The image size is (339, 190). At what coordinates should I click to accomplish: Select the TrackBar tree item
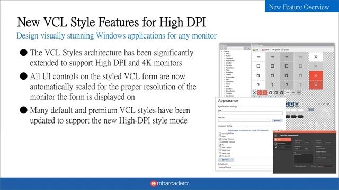229,93
